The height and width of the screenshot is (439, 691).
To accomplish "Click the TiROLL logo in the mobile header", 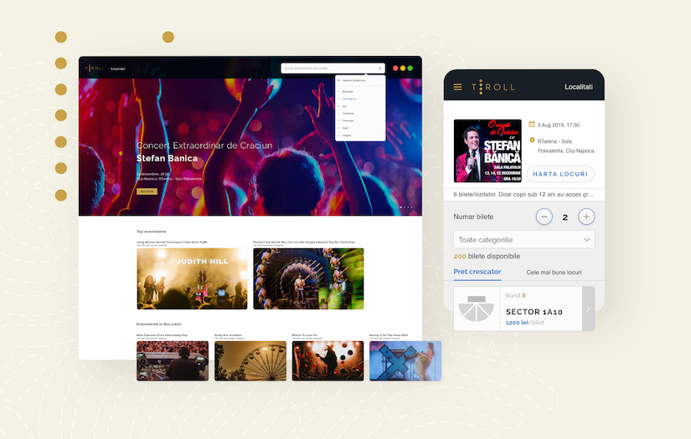I will pos(492,87).
